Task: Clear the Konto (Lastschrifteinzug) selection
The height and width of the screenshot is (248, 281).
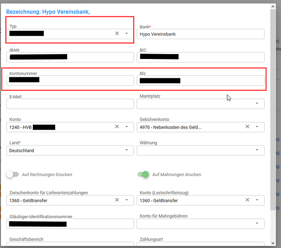Action: click(247, 200)
